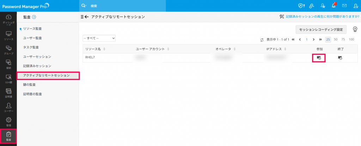Open the user profile menu icon
This screenshot has height=146, width=361.
355,6
